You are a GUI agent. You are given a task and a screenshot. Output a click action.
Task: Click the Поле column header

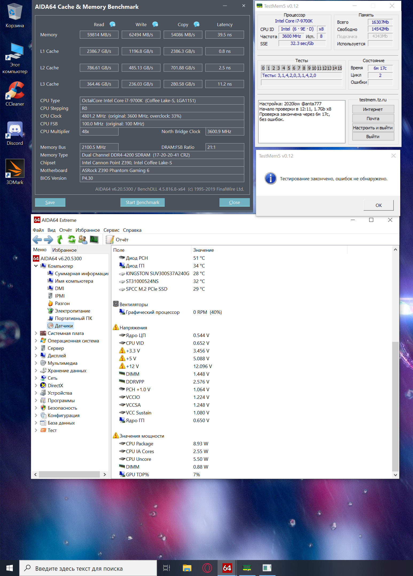pyautogui.click(x=151, y=250)
